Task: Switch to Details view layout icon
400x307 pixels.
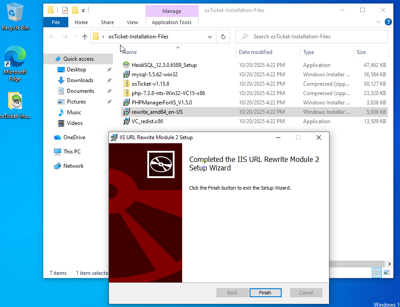Action: (377, 273)
